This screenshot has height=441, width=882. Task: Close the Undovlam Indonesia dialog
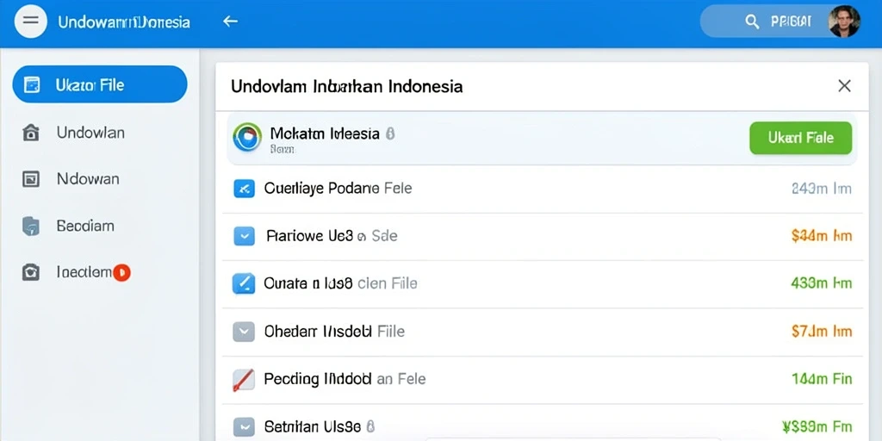[x=844, y=85]
